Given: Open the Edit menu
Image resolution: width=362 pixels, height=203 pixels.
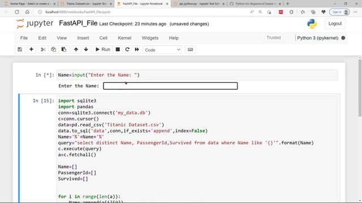Looking at the screenshot, I should tap(42, 38).
